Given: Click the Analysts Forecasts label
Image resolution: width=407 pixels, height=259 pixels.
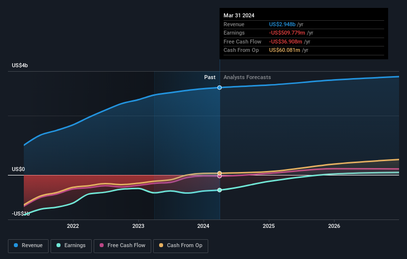Looking at the screenshot, I should pyautogui.click(x=247, y=78).
